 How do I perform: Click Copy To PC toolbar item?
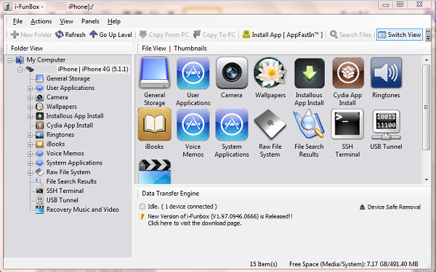pos(214,35)
